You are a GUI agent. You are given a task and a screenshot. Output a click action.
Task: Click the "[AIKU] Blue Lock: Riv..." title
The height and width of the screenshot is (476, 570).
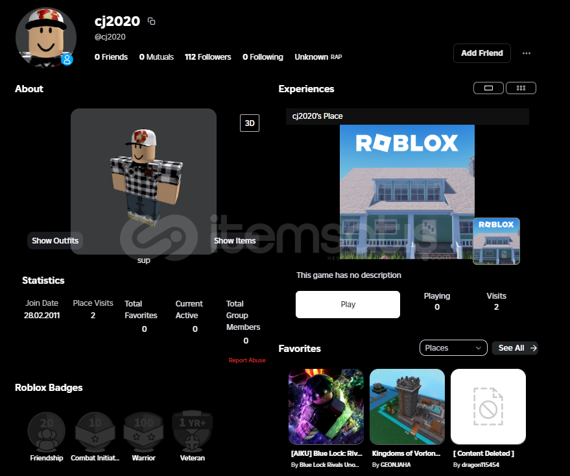click(326, 453)
